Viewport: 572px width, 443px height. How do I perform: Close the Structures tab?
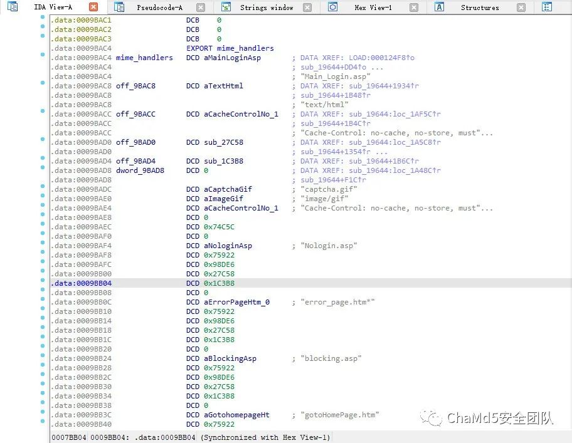pyautogui.click(x=521, y=8)
